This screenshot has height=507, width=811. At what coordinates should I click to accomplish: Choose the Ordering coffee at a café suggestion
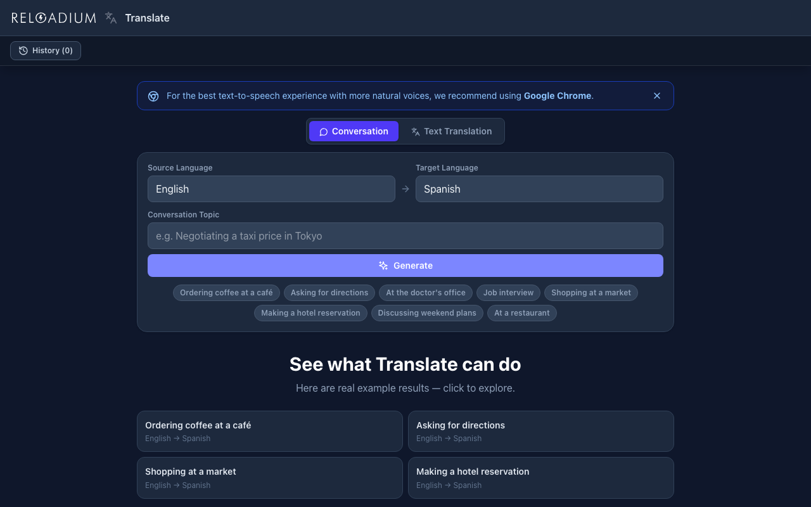click(x=226, y=293)
